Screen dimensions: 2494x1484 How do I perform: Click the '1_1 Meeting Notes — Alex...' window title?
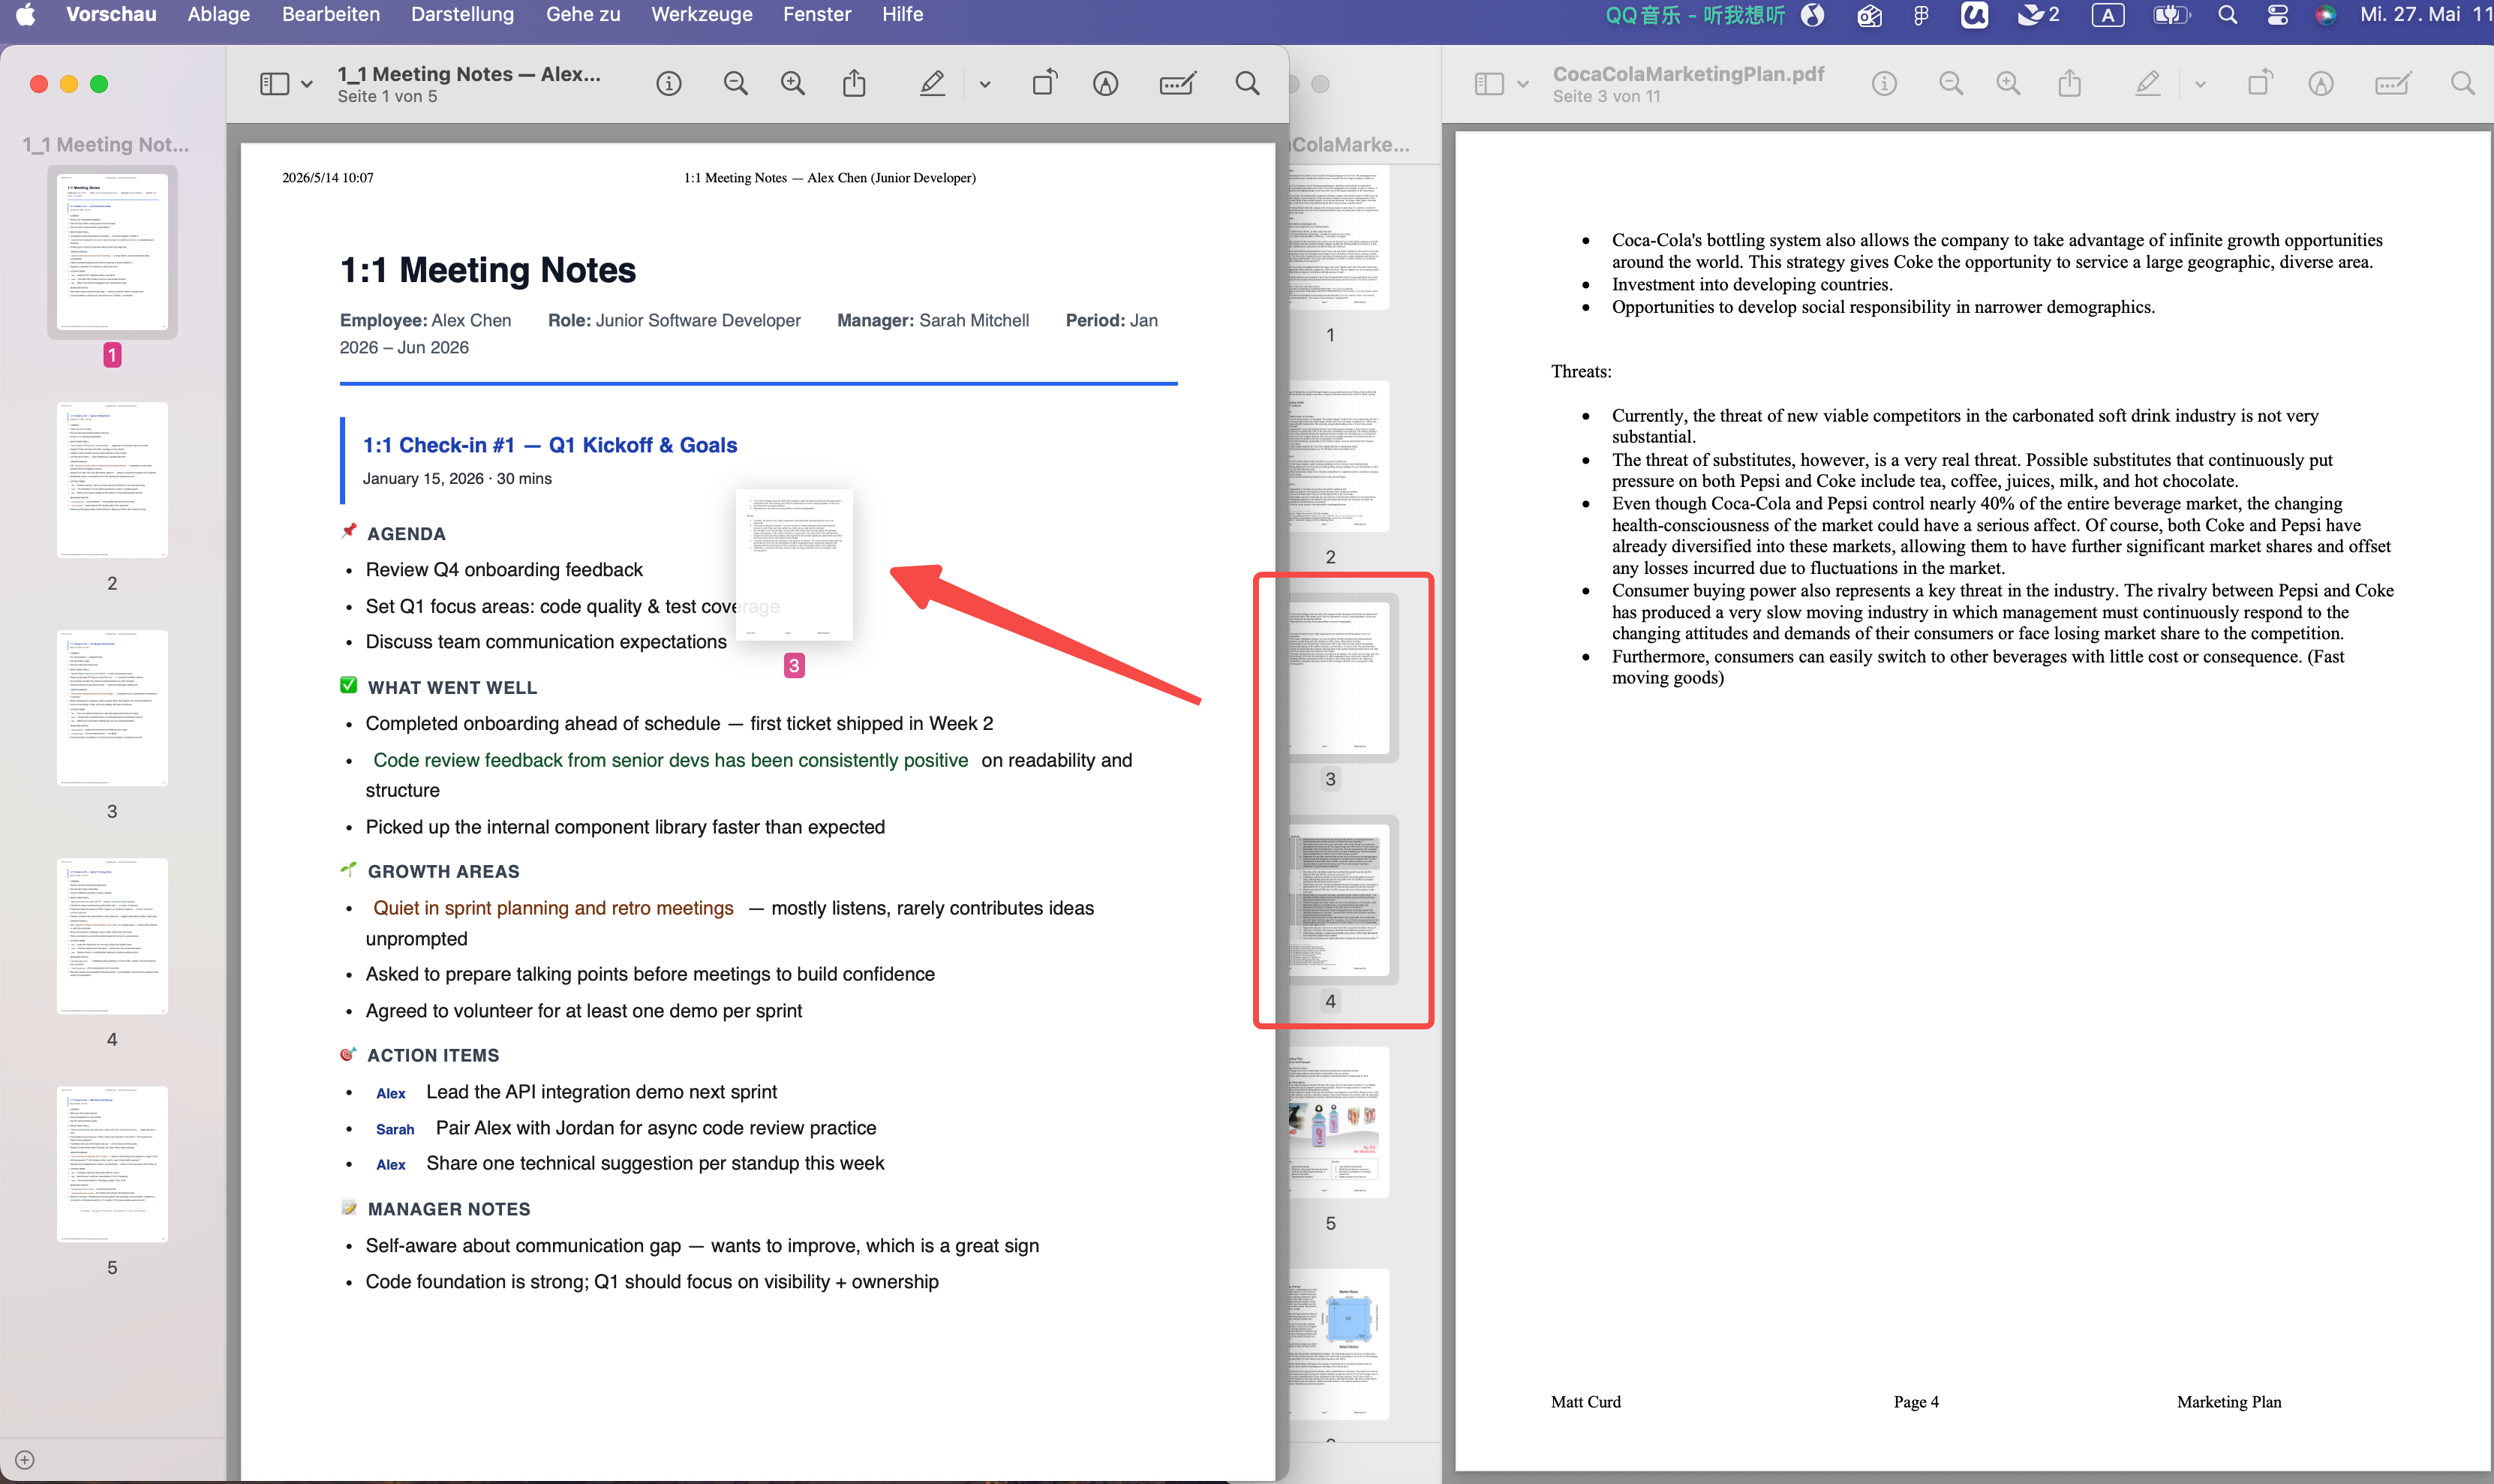pyautogui.click(x=469, y=74)
